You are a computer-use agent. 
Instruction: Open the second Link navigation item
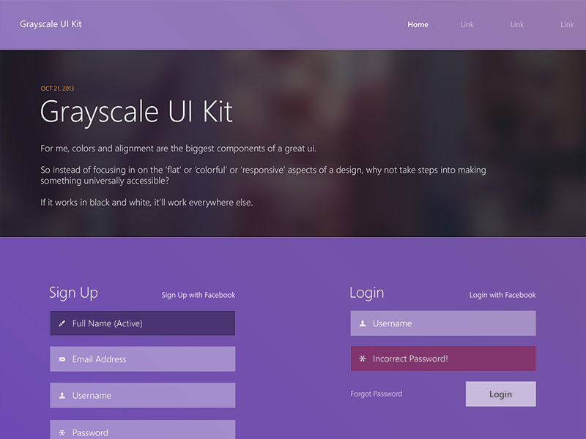pyautogui.click(x=516, y=24)
